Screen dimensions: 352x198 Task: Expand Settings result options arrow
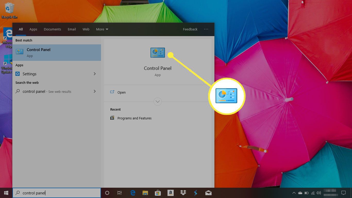(95, 74)
